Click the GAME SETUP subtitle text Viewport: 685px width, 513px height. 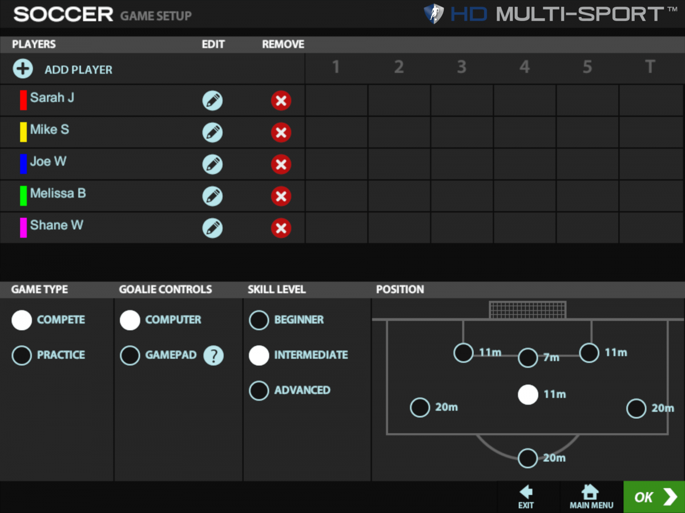[156, 15]
